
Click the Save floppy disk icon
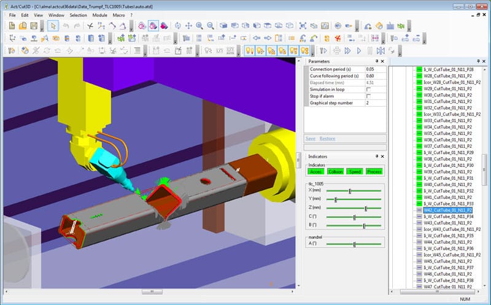pyautogui.click(x=34, y=26)
